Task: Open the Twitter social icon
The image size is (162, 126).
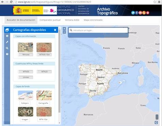Action: tap(133, 13)
